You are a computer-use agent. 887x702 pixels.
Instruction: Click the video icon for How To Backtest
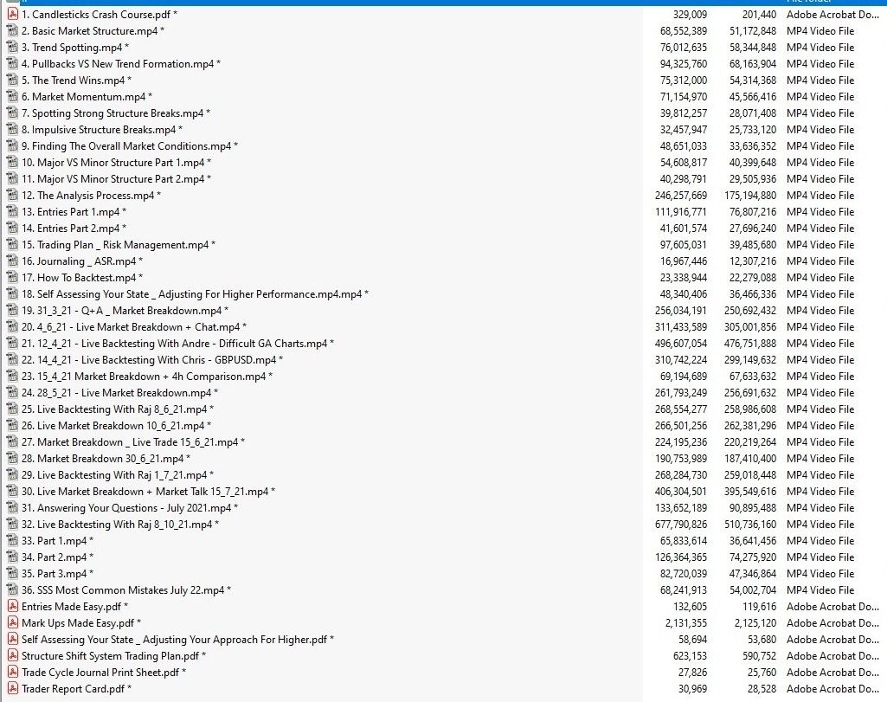point(12,278)
